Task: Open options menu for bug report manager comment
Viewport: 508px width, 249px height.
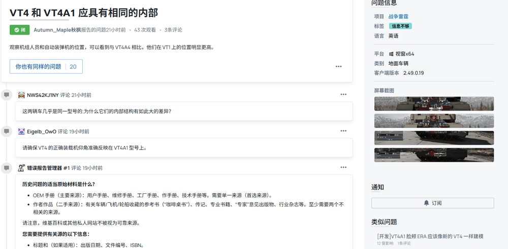Action: pyautogui.click(x=343, y=167)
